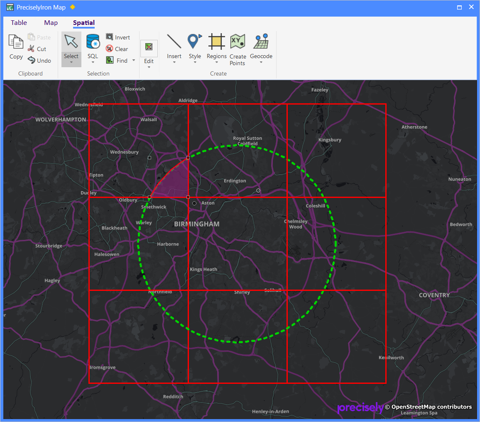This screenshot has width=480, height=422.
Task: Expand the Style dropdown arrow
Action: tap(195, 62)
